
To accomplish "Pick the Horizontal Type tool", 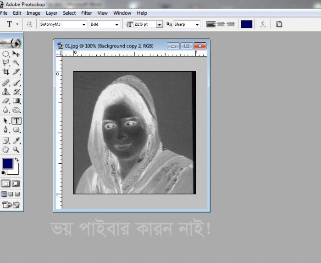I will tap(17, 121).
